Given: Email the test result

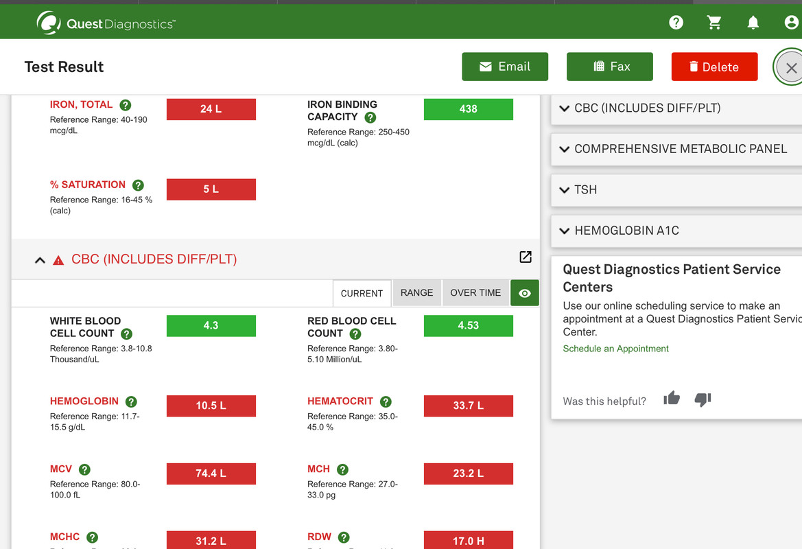Looking at the screenshot, I should (x=505, y=67).
